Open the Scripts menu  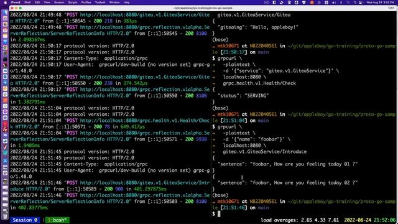(x=73, y=2)
